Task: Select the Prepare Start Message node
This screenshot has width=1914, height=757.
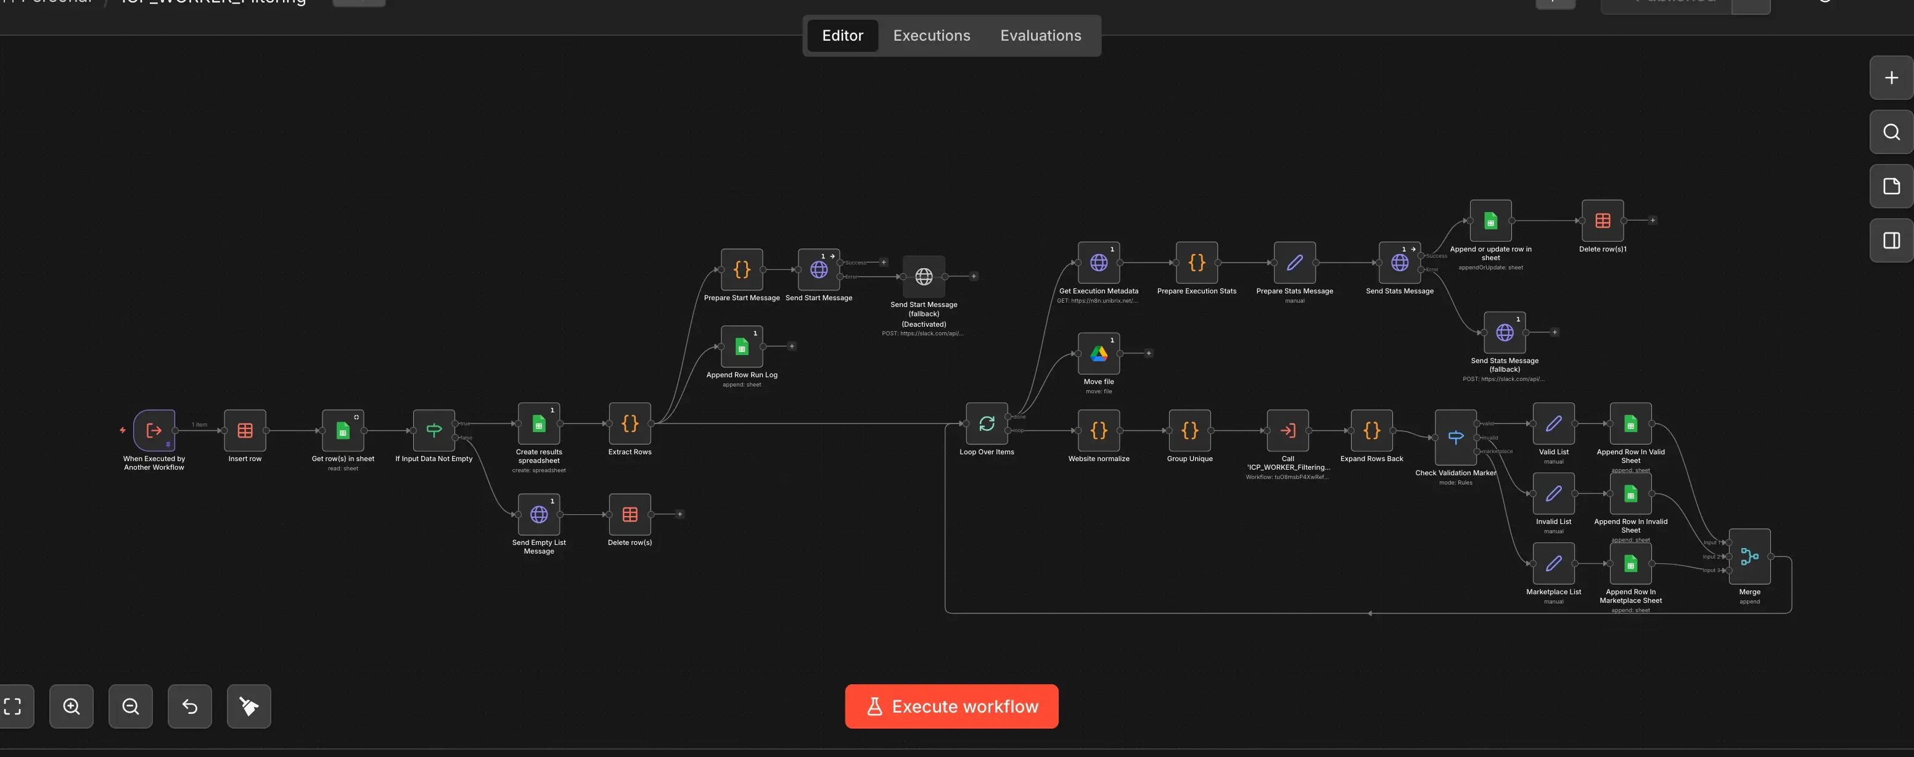Action: [742, 269]
